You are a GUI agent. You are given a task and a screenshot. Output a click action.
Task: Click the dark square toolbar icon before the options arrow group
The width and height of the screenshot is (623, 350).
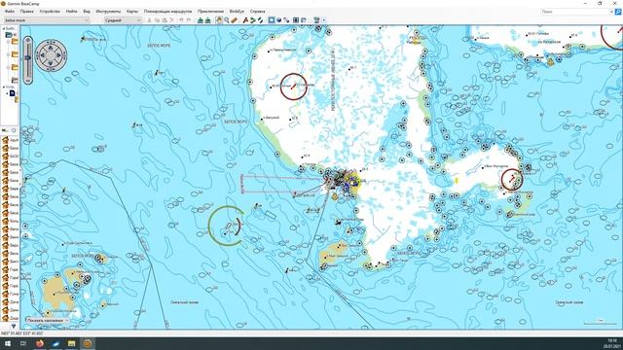[296, 19]
